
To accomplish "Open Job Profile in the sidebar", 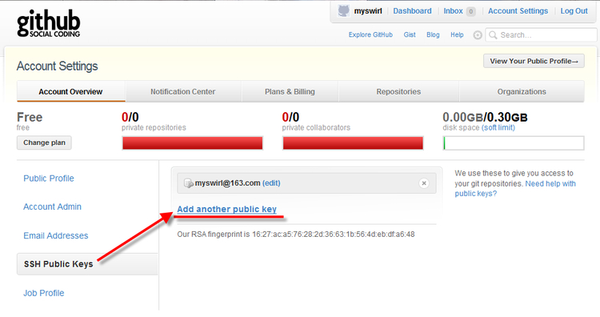I will [44, 293].
